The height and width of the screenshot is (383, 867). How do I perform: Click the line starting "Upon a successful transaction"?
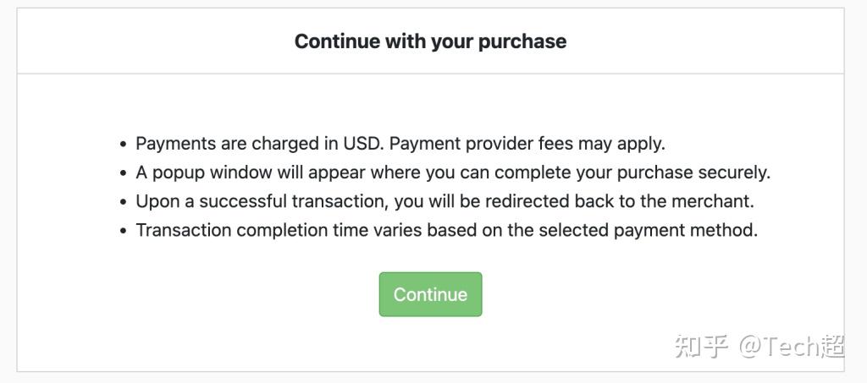[x=445, y=201]
